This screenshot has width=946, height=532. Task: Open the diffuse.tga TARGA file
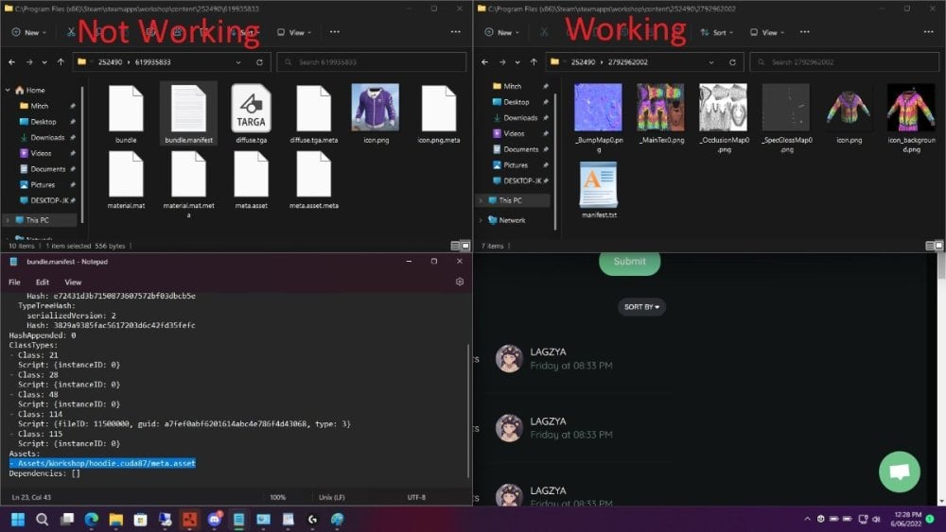coord(251,110)
